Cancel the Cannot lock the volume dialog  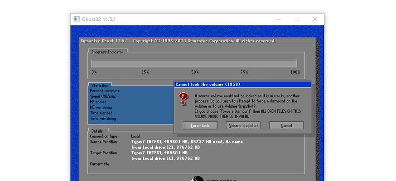pos(286,125)
